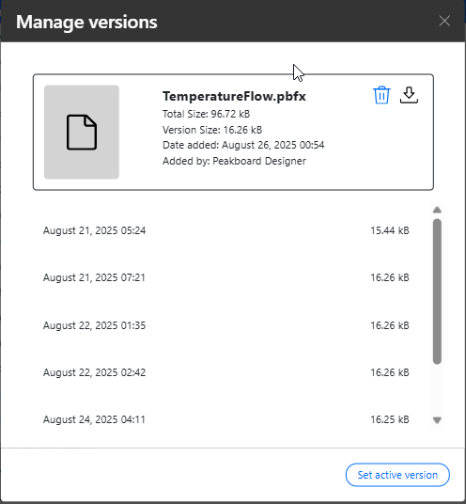Screen dimensions: 466x504
Task: Click the Added by Peakboard Designer text
Action: (234, 161)
